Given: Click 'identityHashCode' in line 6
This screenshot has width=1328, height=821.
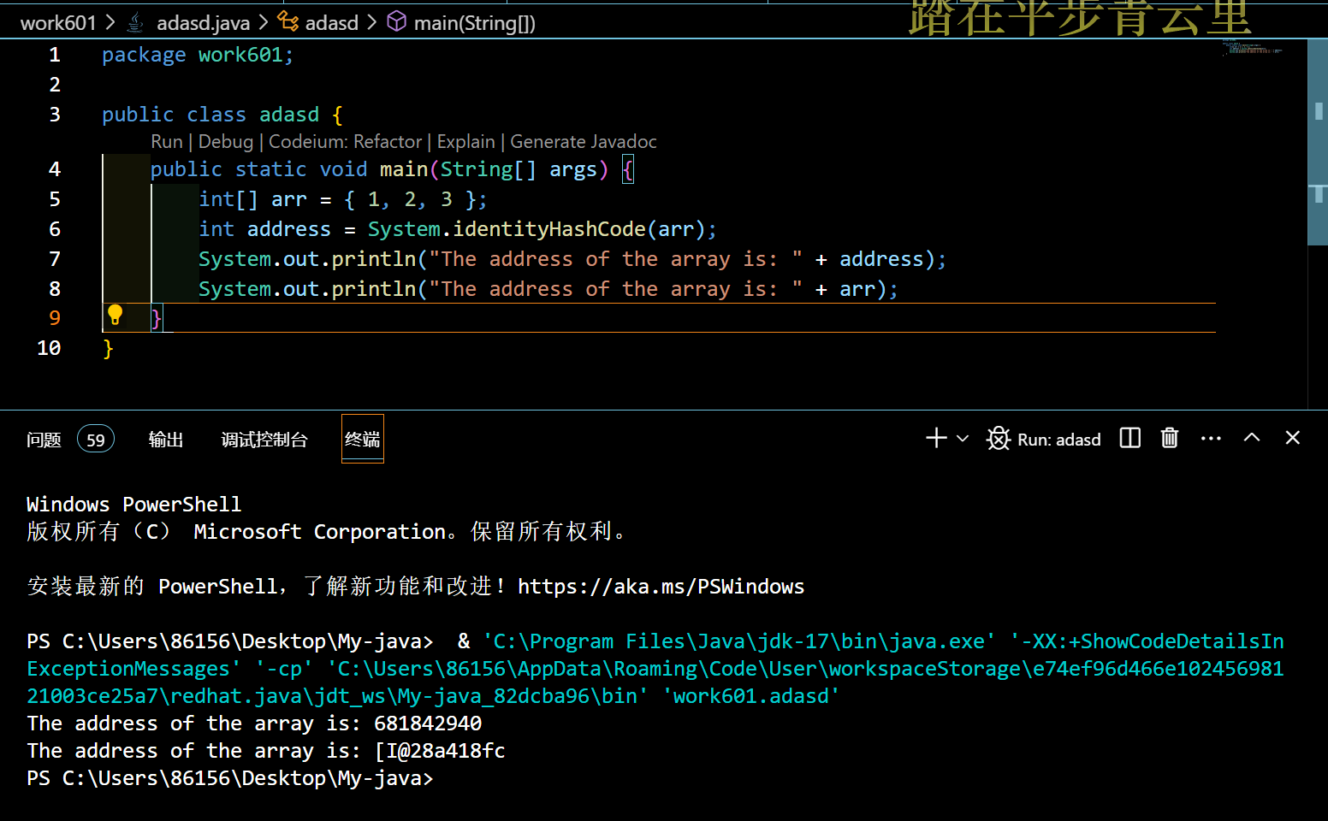Looking at the screenshot, I should (x=549, y=229).
